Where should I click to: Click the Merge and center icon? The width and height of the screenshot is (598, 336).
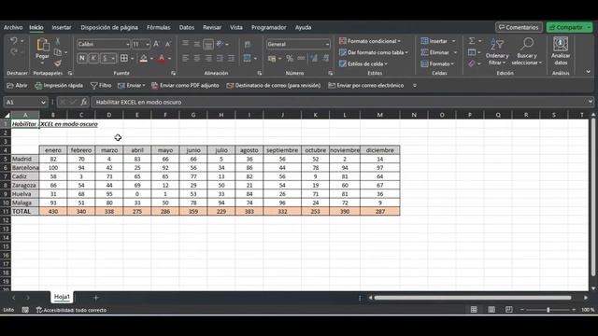tap(247, 58)
